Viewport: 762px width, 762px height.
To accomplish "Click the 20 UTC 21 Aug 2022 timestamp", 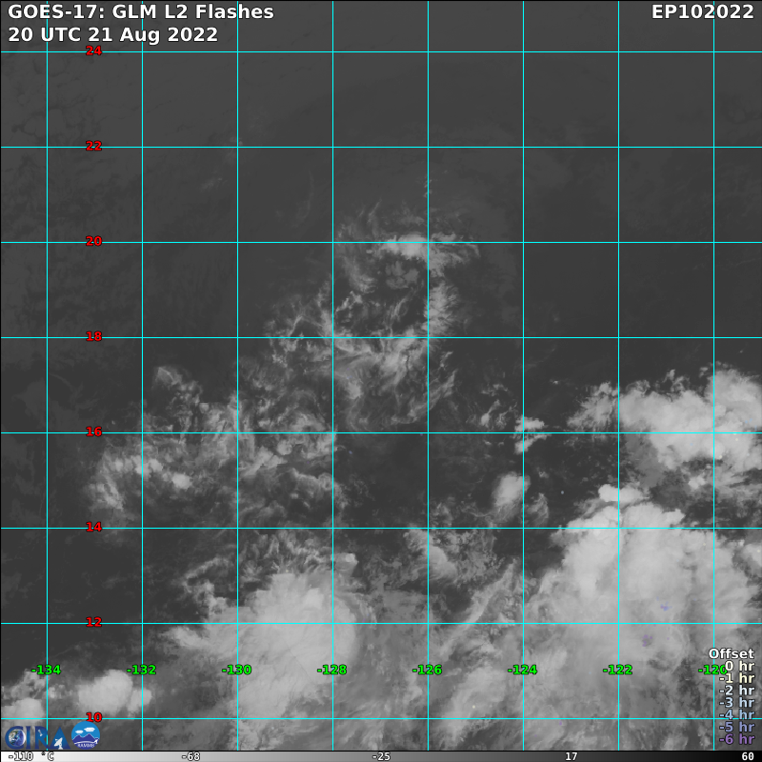I will pyautogui.click(x=112, y=34).
